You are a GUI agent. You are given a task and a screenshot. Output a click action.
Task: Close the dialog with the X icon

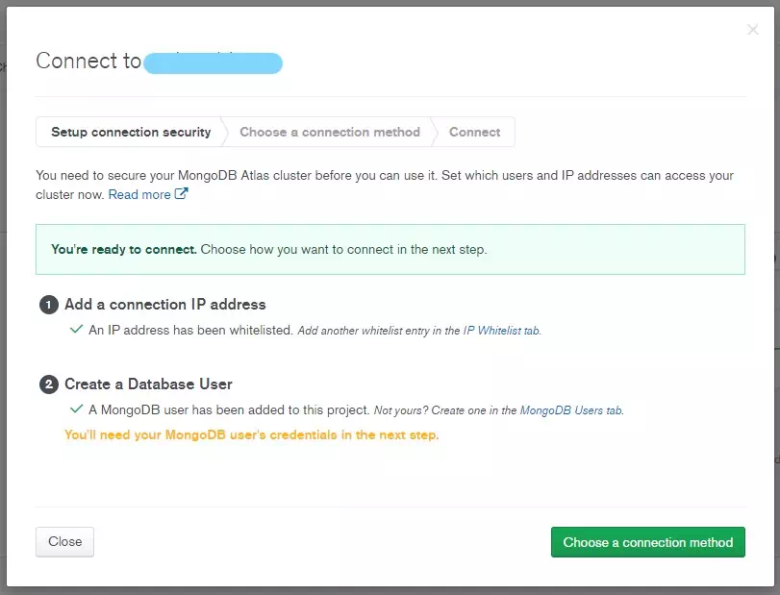[753, 30]
